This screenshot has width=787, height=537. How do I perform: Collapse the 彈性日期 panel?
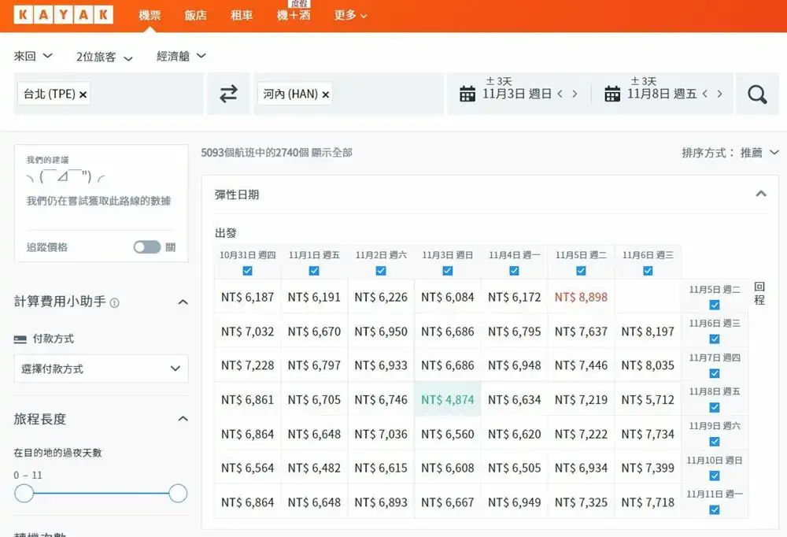[x=760, y=194]
